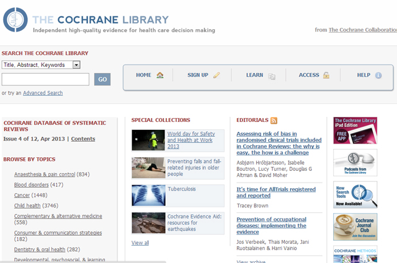This screenshot has width=397, height=263.
Task: Browse the Cancer topic
Action: (x=22, y=195)
